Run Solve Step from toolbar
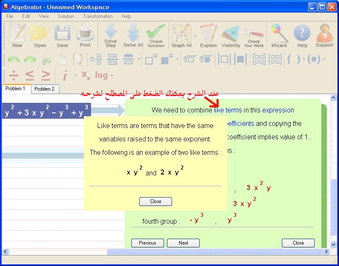This screenshot has width=339, height=266. 110,35
